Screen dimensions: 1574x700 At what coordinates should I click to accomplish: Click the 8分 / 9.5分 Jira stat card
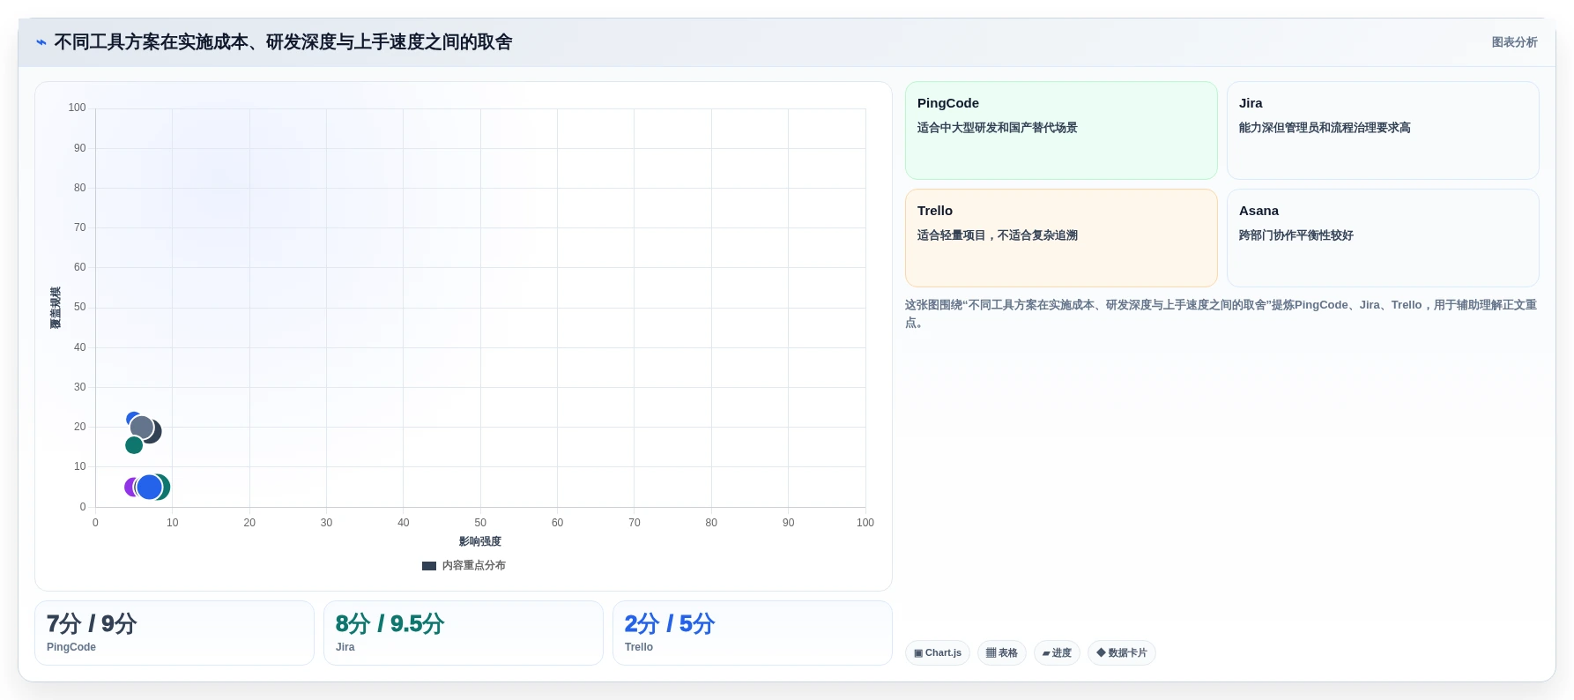tap(464, 633)
